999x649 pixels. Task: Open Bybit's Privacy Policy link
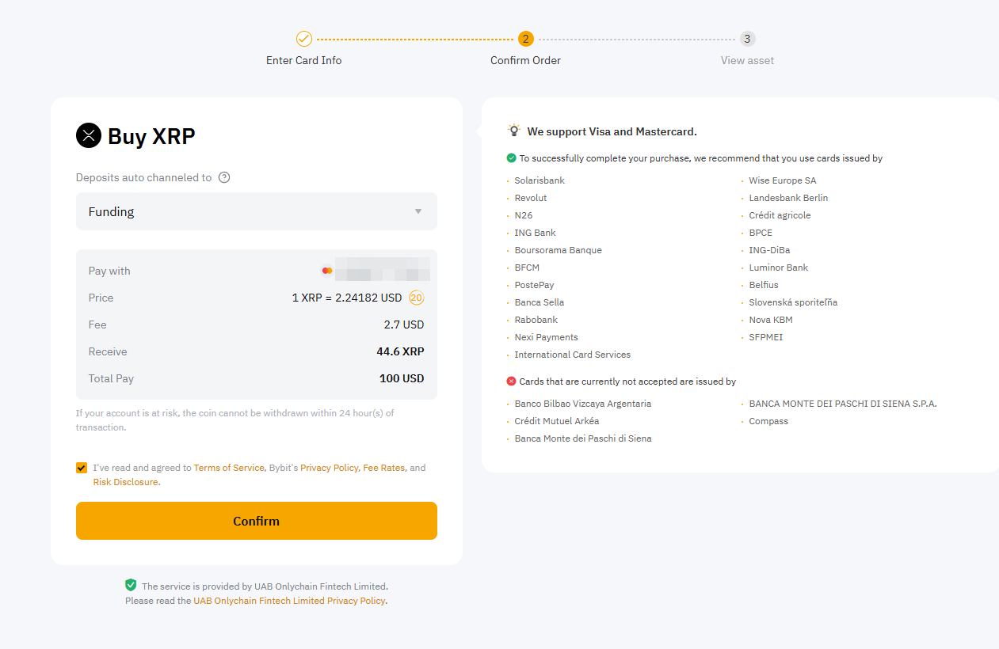pos(330,468)
